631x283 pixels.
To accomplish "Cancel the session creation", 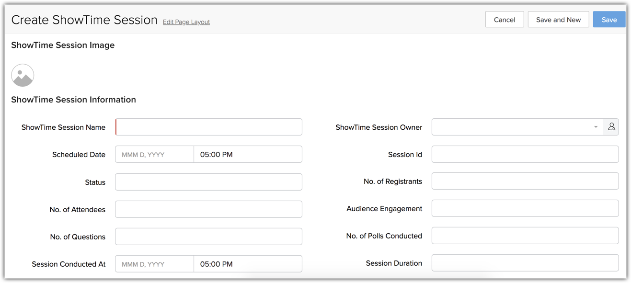I will click(x=504, y=20).
